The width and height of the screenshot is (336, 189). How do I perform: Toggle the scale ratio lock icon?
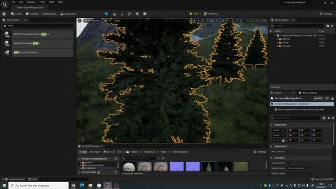(x=283, y=140)
